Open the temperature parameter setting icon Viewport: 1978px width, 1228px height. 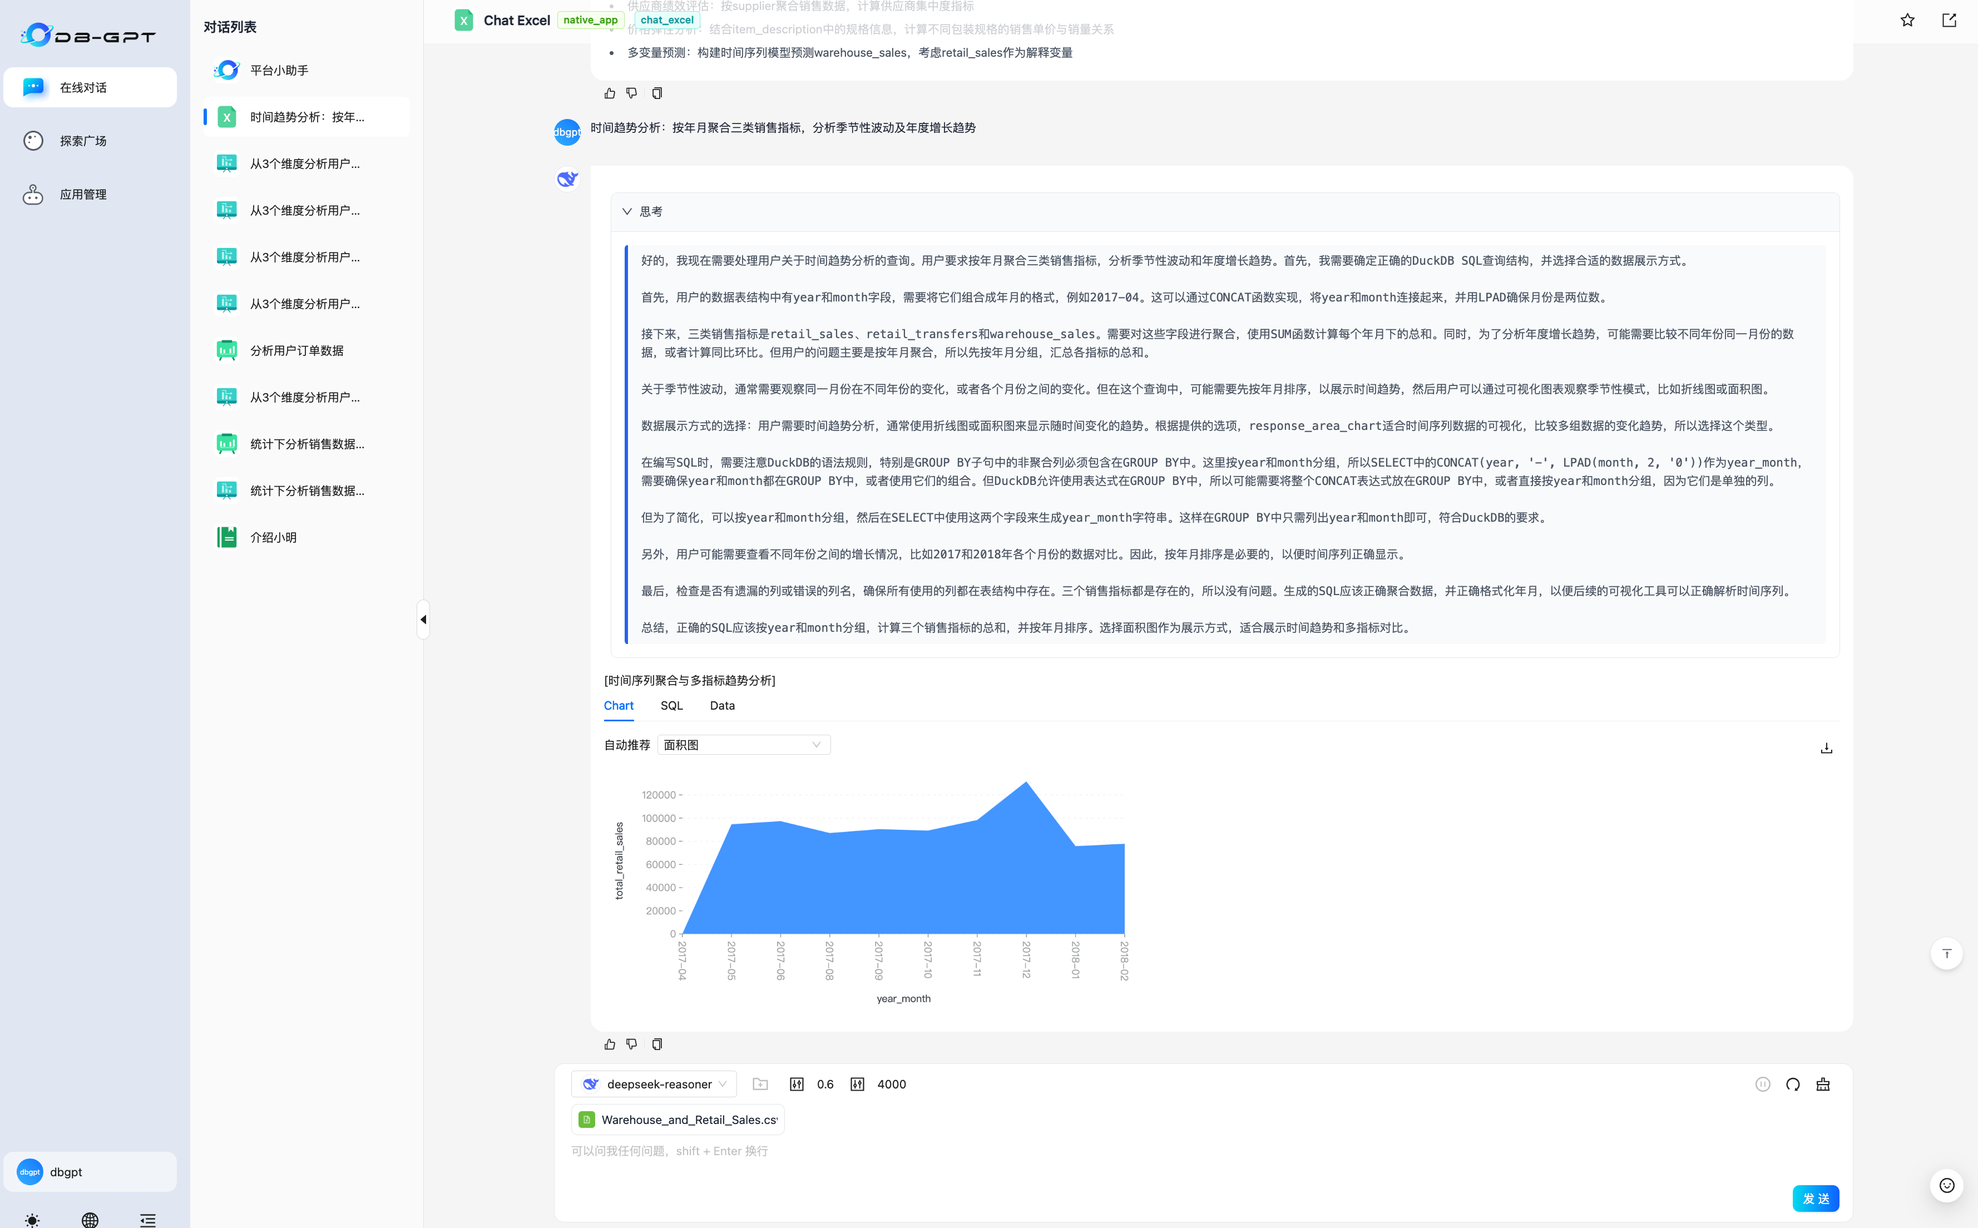(x=797, y=1083)
